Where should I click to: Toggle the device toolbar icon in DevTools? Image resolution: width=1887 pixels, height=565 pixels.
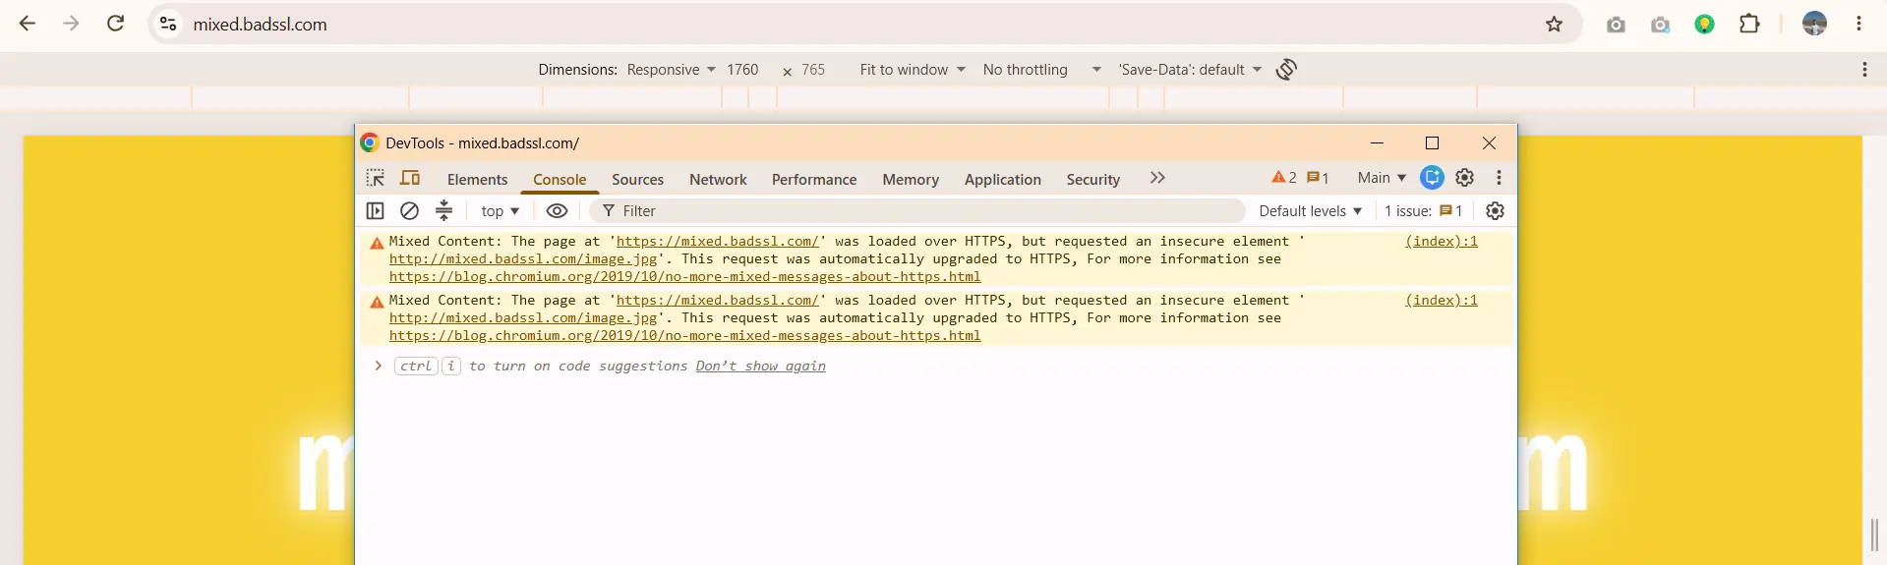pyautogui.click(x=410, y=178)
